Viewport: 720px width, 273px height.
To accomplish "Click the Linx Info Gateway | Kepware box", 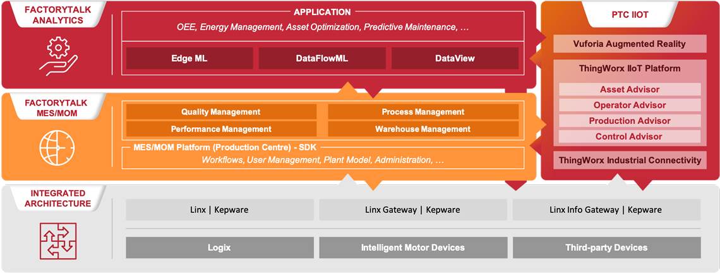I will (606, 210).
